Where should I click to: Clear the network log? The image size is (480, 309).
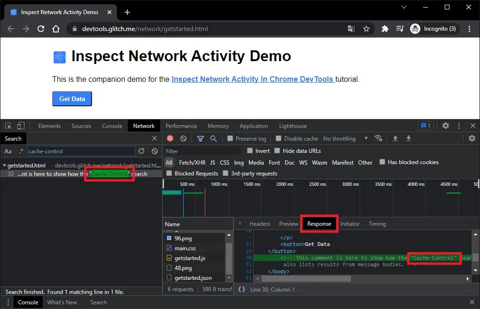pyautogui.click(x=183, y=139)
